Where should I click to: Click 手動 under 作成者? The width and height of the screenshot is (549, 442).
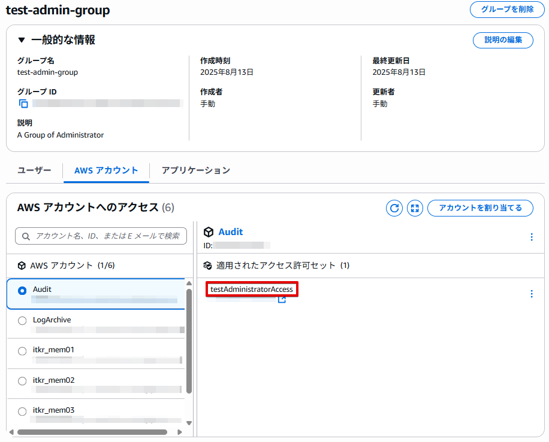(x=207, y=104)
